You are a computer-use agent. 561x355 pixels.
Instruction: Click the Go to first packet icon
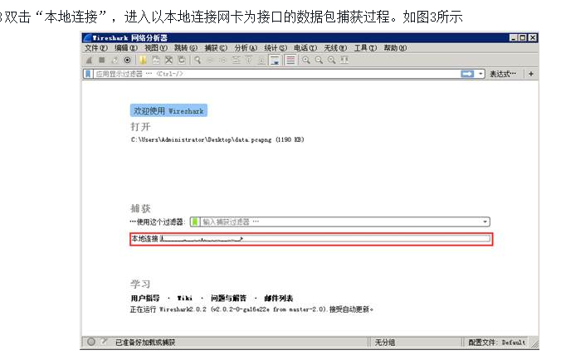[x=249, y=60]
